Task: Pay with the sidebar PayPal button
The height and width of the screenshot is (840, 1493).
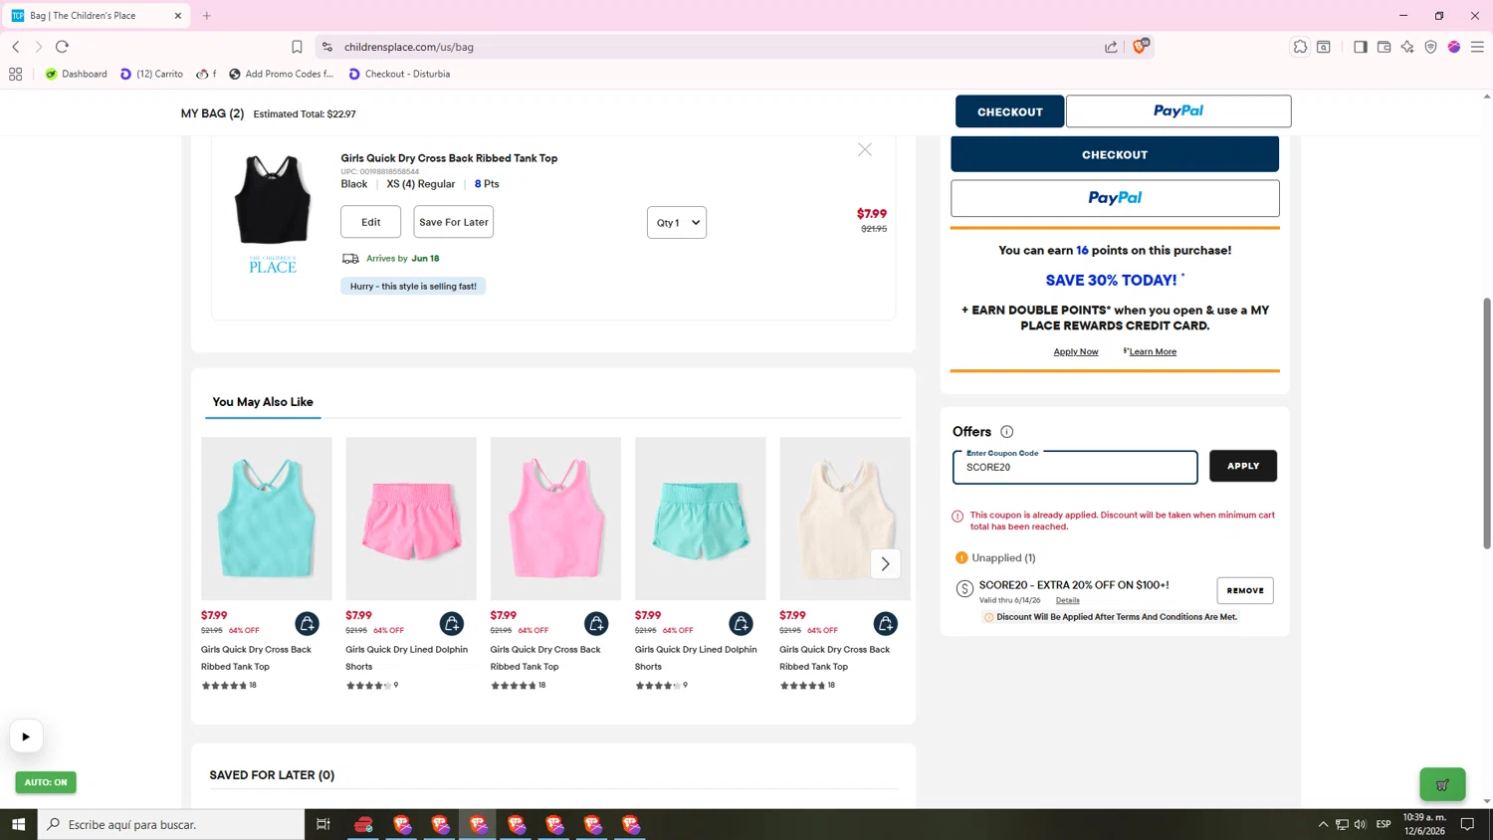Action: 1115,198
